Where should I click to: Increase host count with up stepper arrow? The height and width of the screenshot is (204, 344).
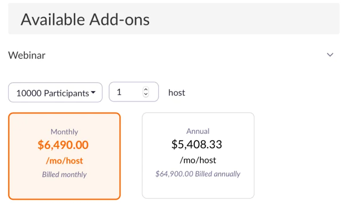click(x=146, y=90)
